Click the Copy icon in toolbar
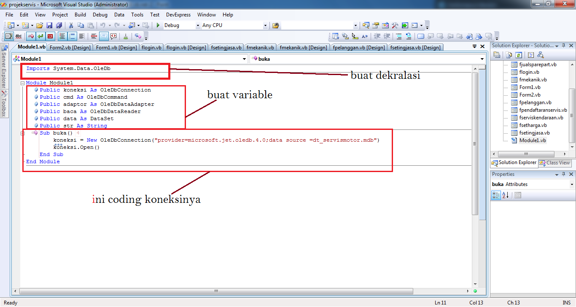 tap(81, 25)
